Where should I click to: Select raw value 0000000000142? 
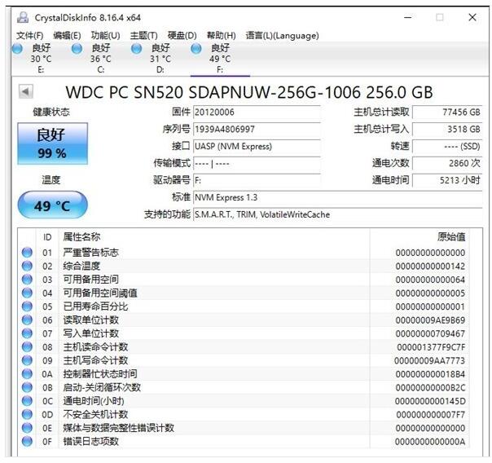point(430,267)
